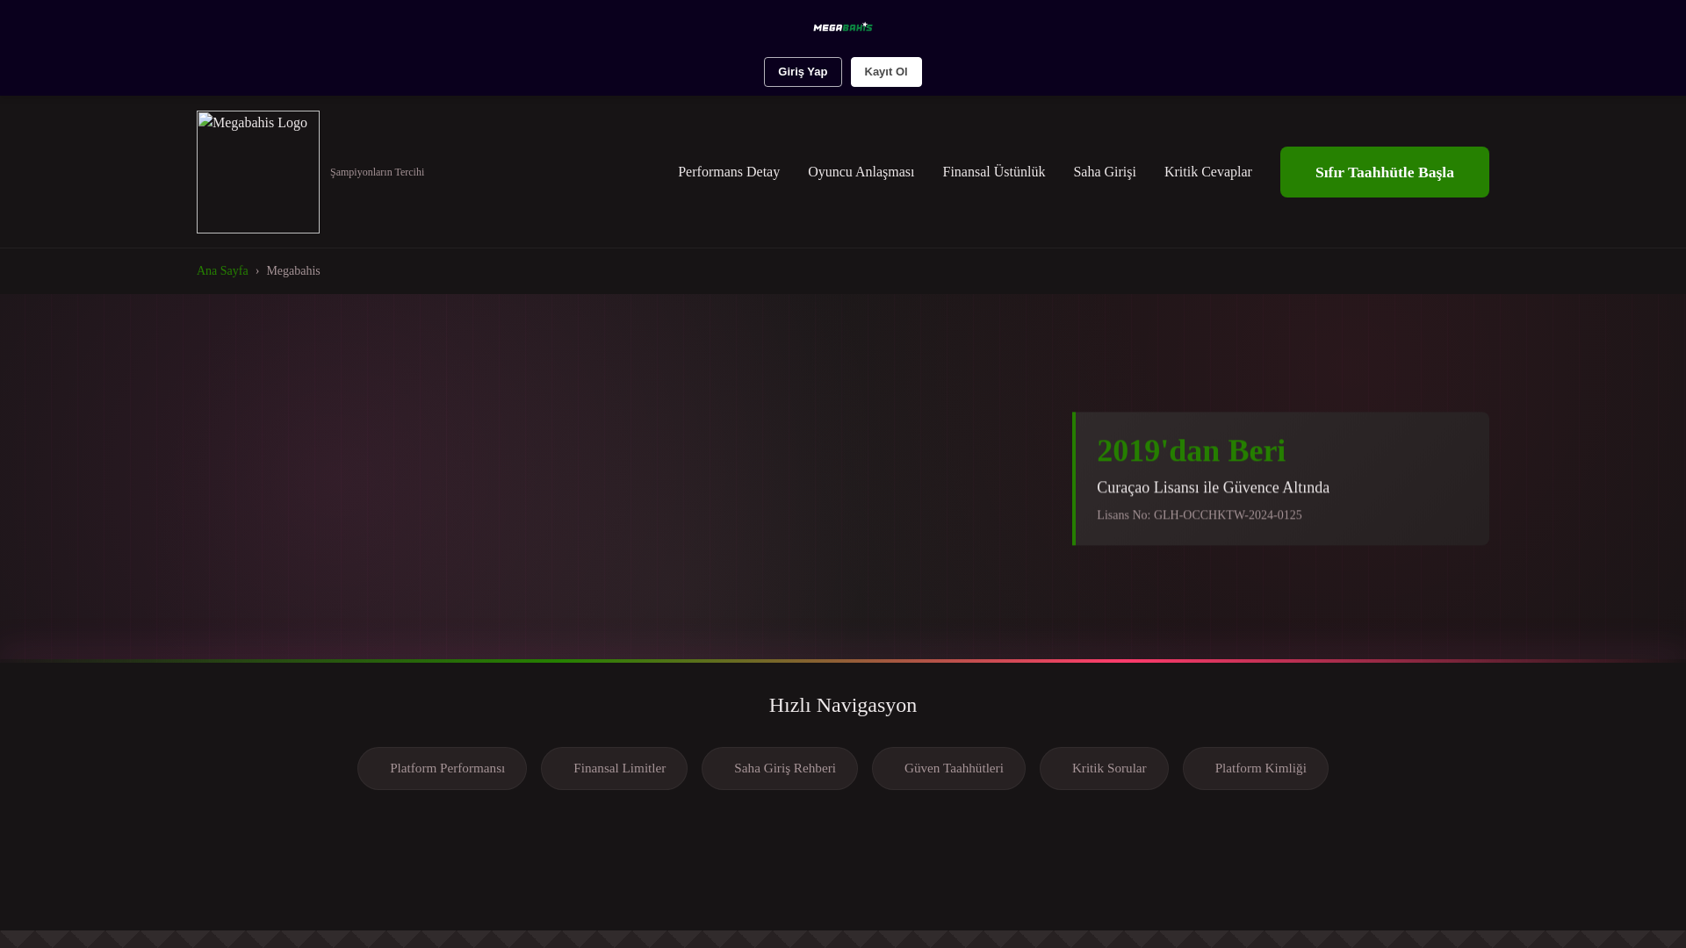Open the Platform Kimliği quick link
Screen dimensions: 1686x948
1256,768
